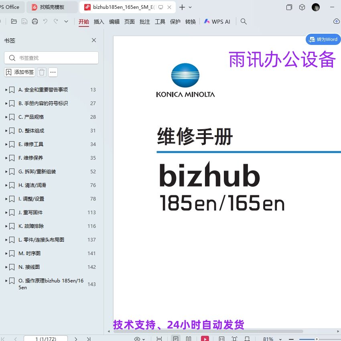Open the 保护 menu tab
Viewport: 341px width, 341px height.
click(x=175, y=22)
